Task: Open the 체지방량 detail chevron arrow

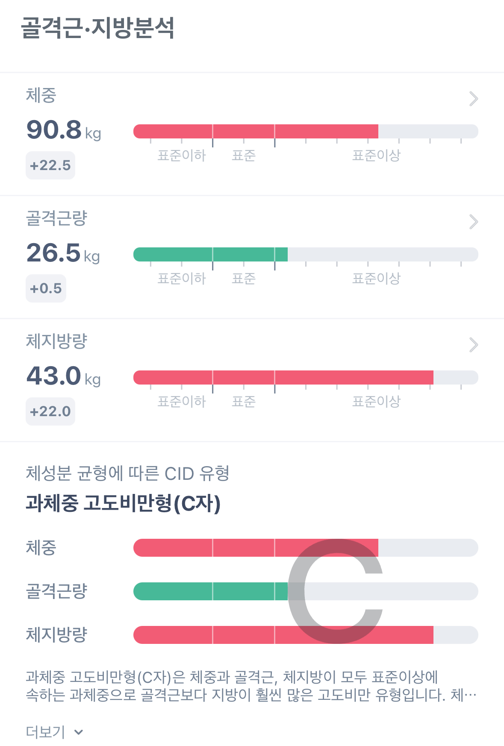Action: [x=473, y=345]
